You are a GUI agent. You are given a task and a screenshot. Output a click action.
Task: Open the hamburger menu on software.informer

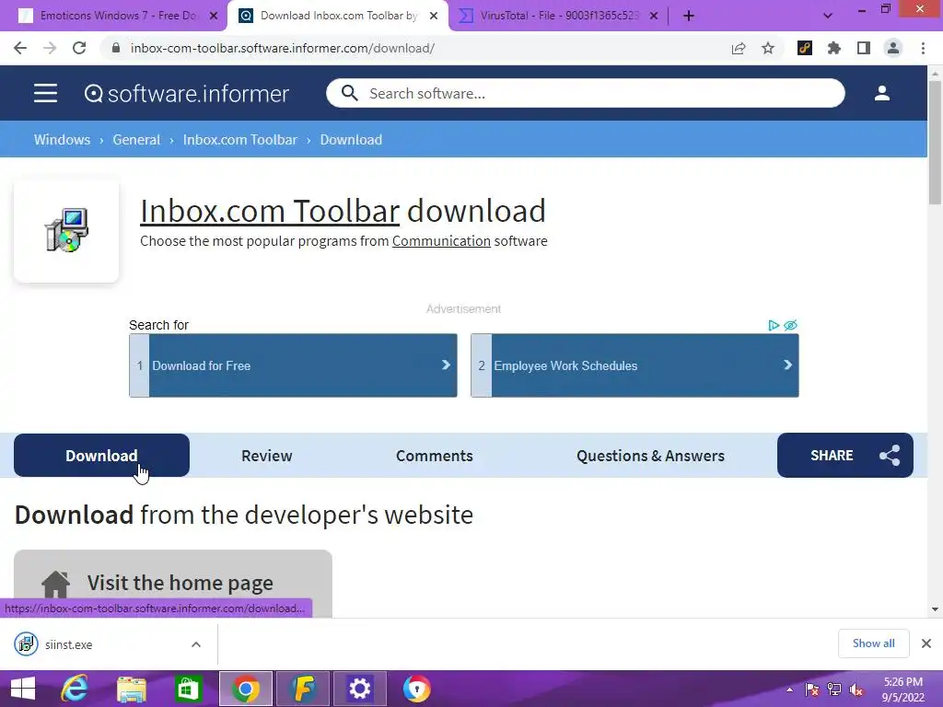tap(45, 93)
